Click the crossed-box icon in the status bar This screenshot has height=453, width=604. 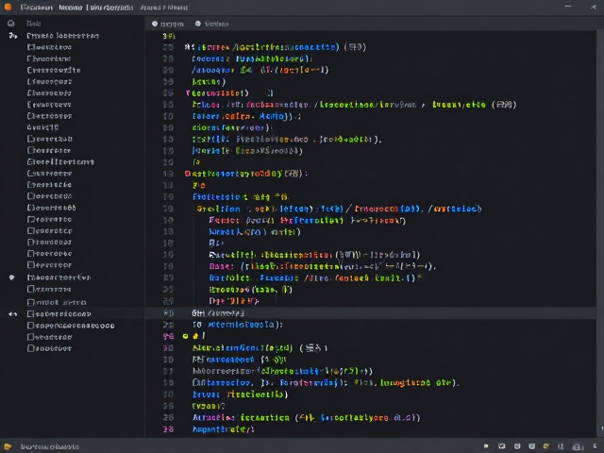[x=501, y=446]
